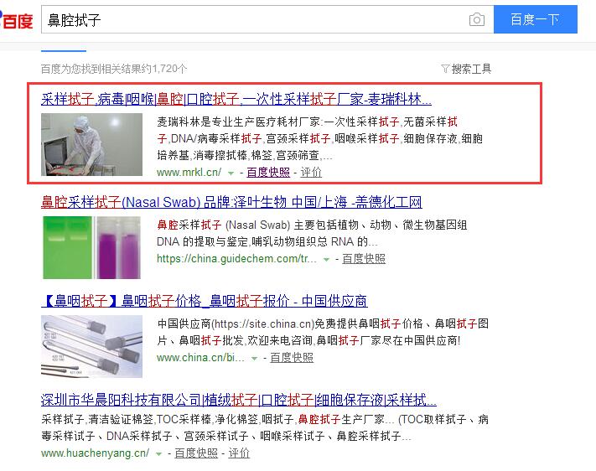Click www.china.cn/bi... URL
Viewport: 596px width, 471px height.
(x=200, y=358)
